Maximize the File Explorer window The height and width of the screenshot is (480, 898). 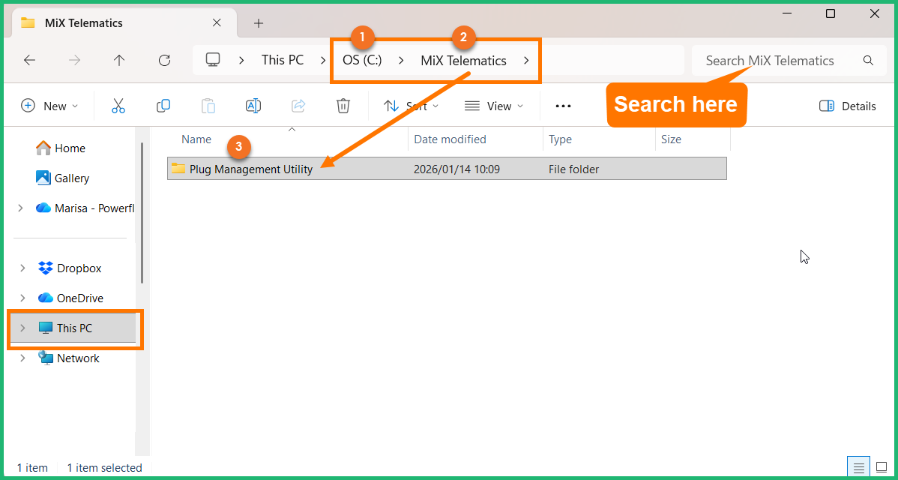[831, 13]
